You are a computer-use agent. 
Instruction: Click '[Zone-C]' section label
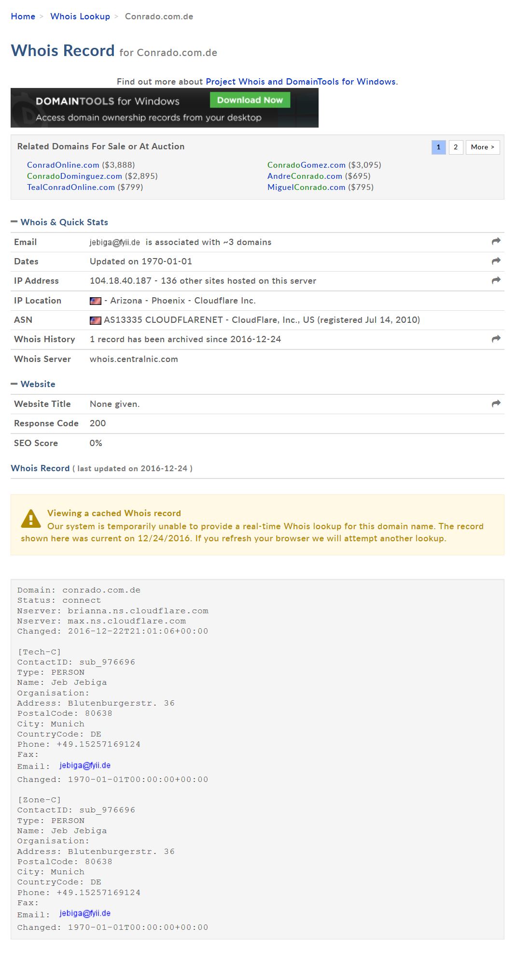39,800
